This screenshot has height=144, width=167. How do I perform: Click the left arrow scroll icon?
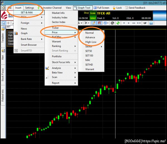124,23
